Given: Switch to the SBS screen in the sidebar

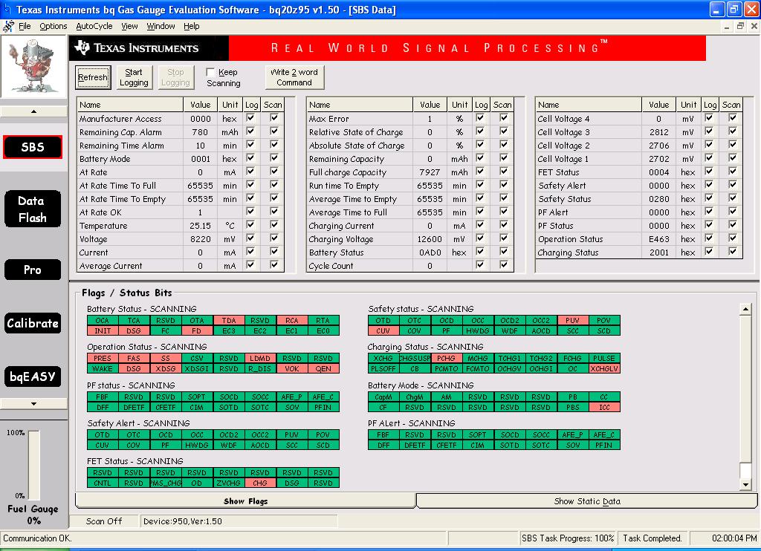Looking at the screenshot, I should pyautogui.click(x=33, y=147).
